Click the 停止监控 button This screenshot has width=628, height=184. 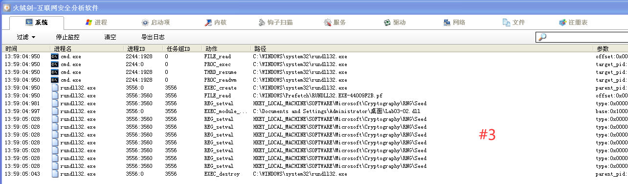[x=67, y=37]
